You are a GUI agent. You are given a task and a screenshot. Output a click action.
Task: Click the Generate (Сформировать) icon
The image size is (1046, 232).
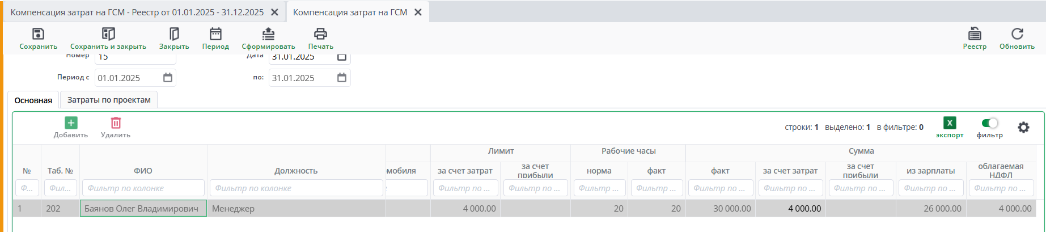[268, 34]
